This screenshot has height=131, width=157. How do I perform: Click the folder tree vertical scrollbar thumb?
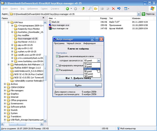pyautogui.click(x=45, y=68)
